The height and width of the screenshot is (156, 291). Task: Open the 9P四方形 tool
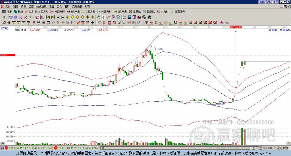(x=57, y=11)
